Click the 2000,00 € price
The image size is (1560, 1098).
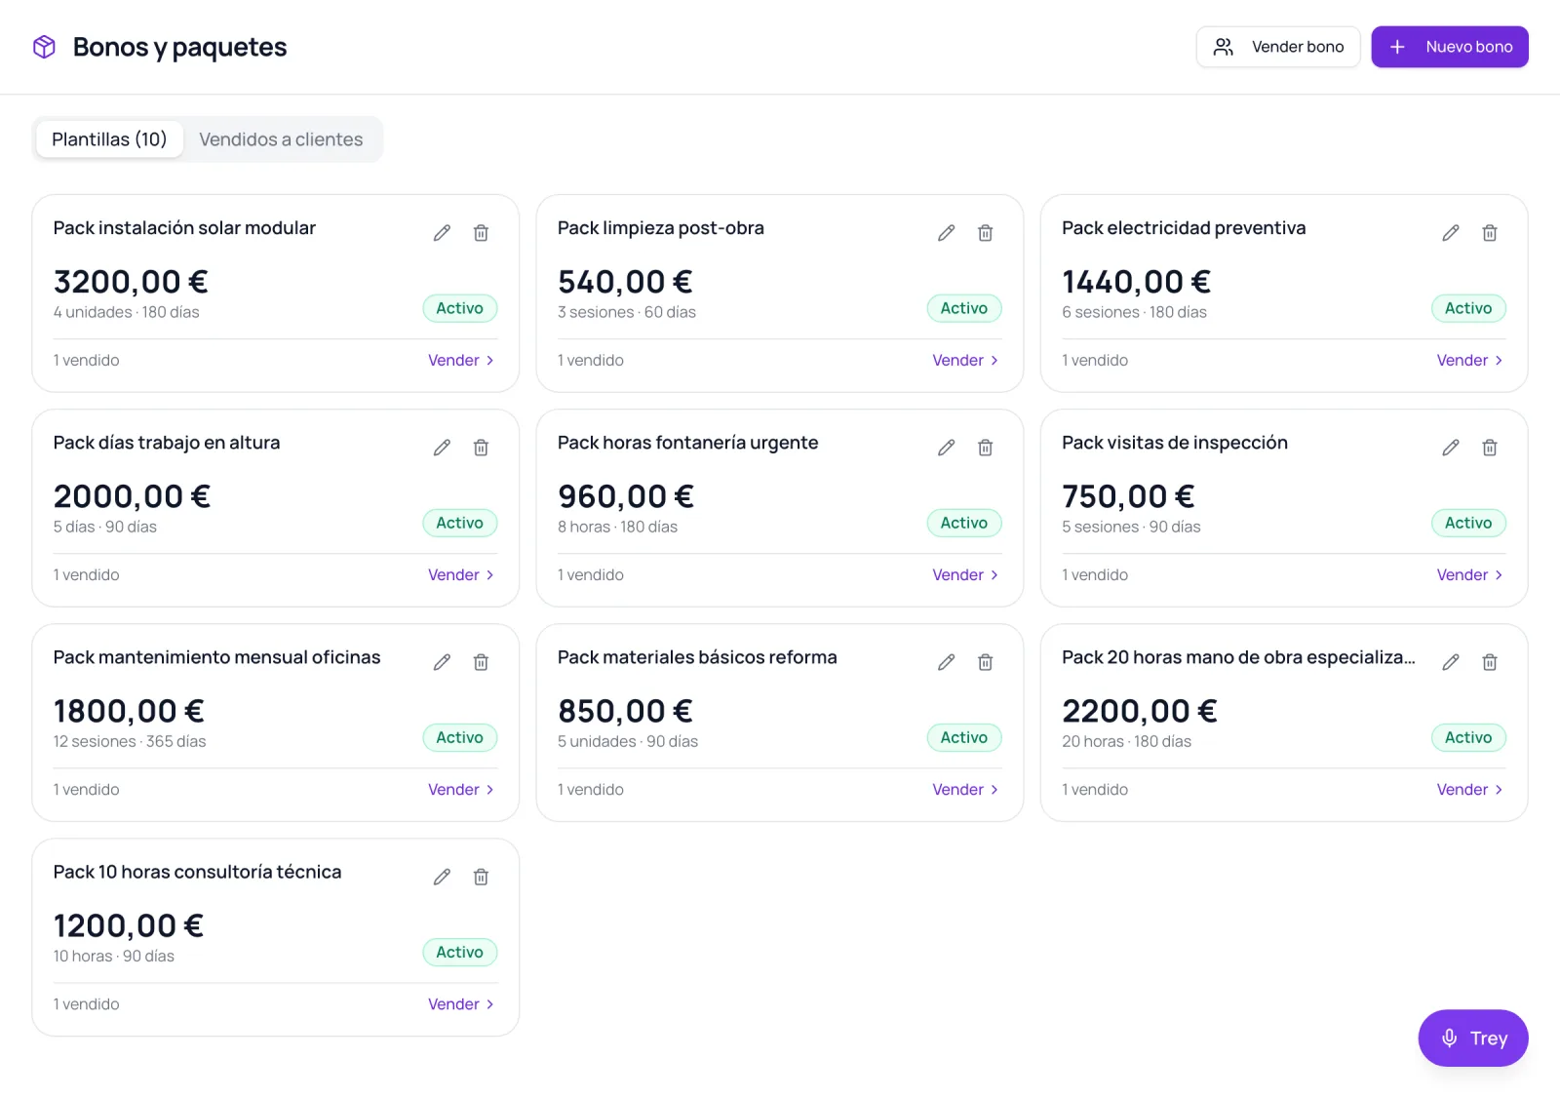132,496
